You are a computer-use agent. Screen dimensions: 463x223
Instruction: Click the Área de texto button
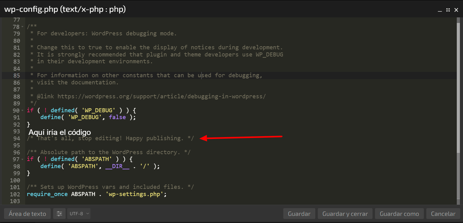pos(27,214)
